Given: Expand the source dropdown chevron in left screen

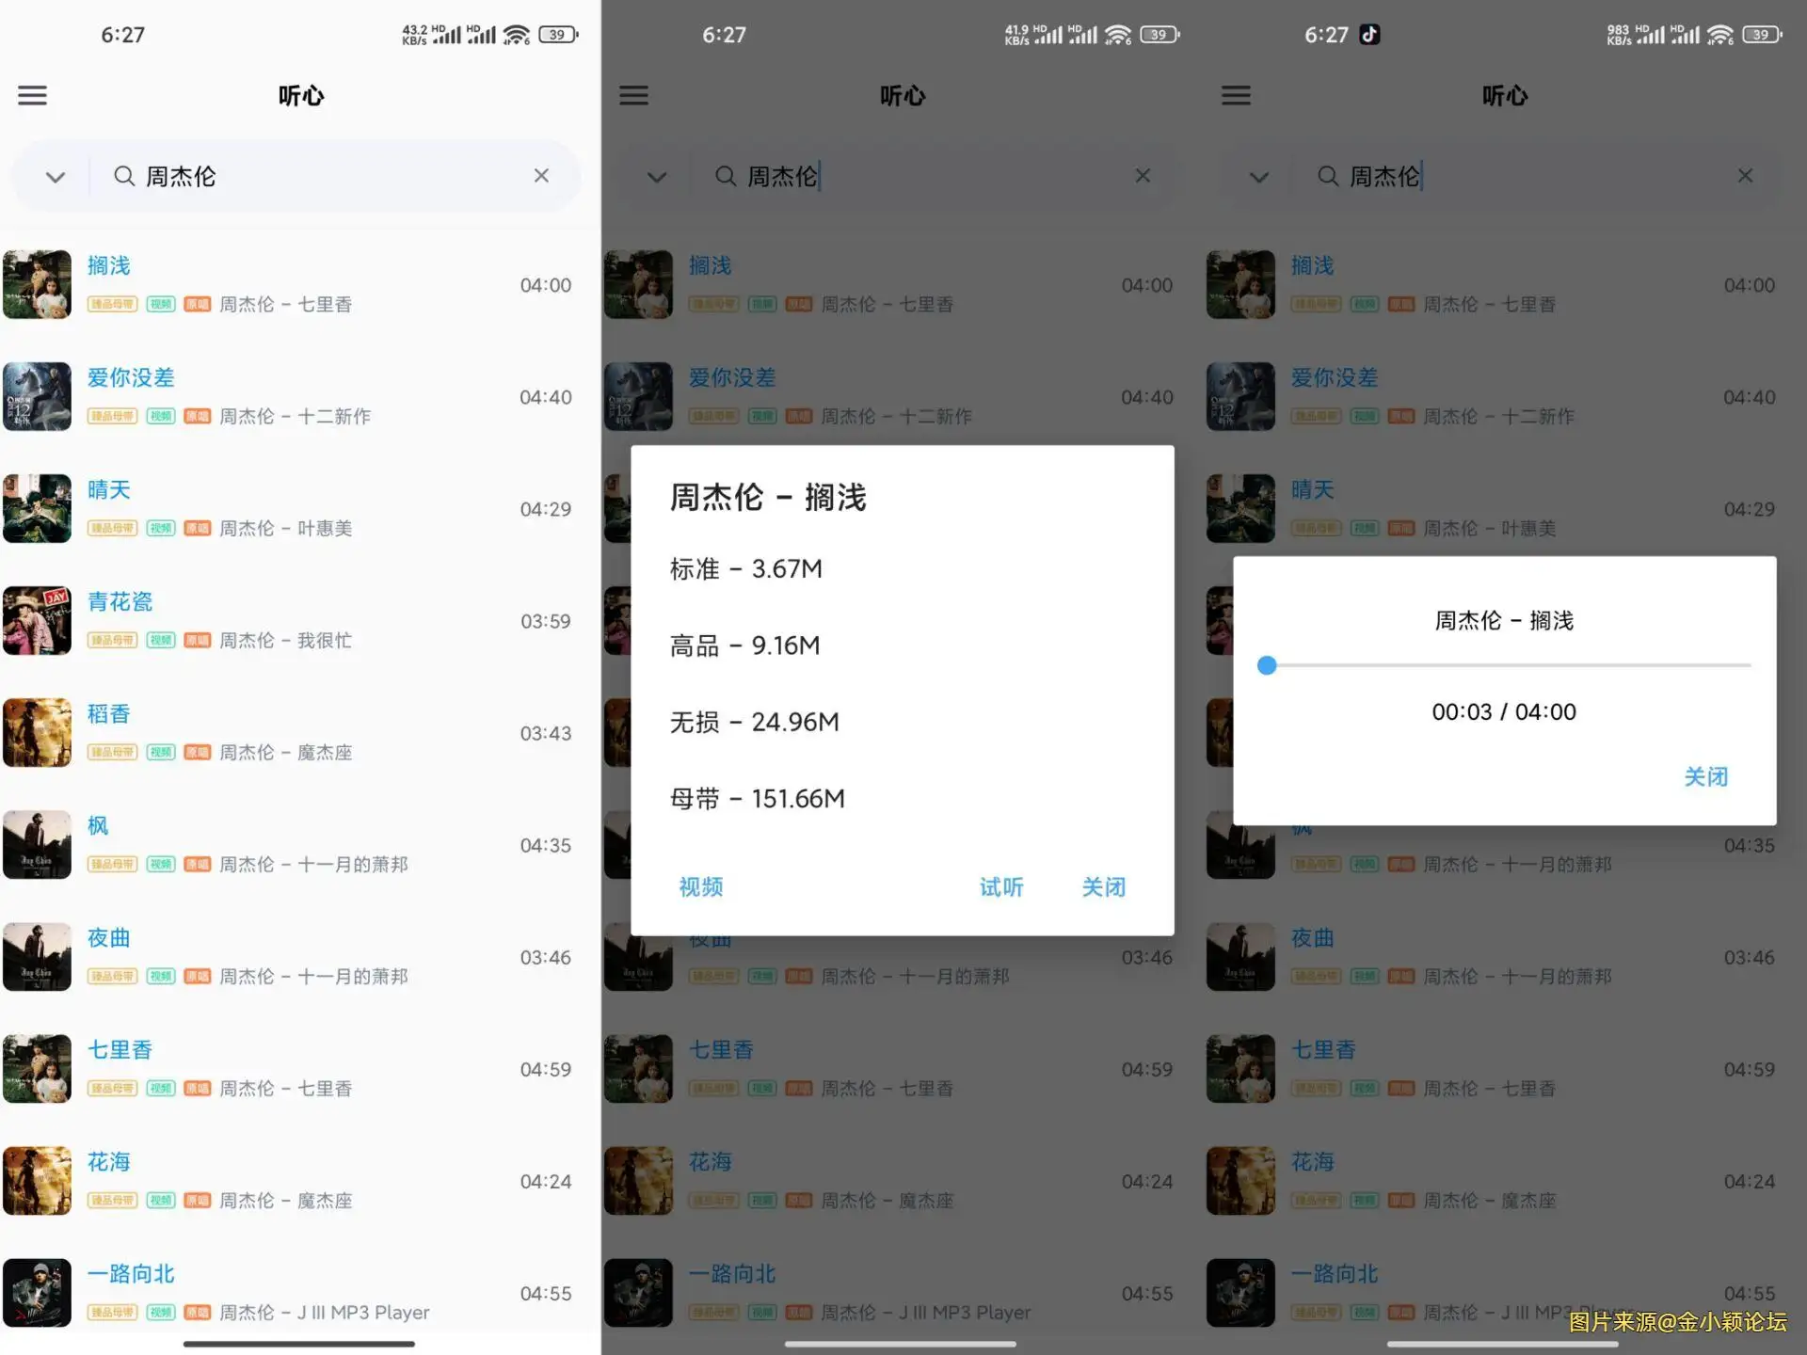Looking at the screenshot, I should coord(56,177).
